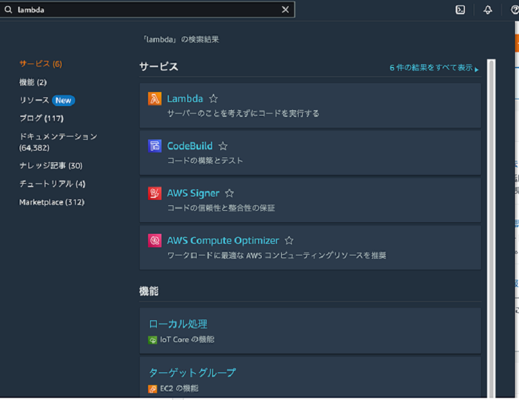Open the ローカル処理 feature link
The image size is (519, 400).
178,324
